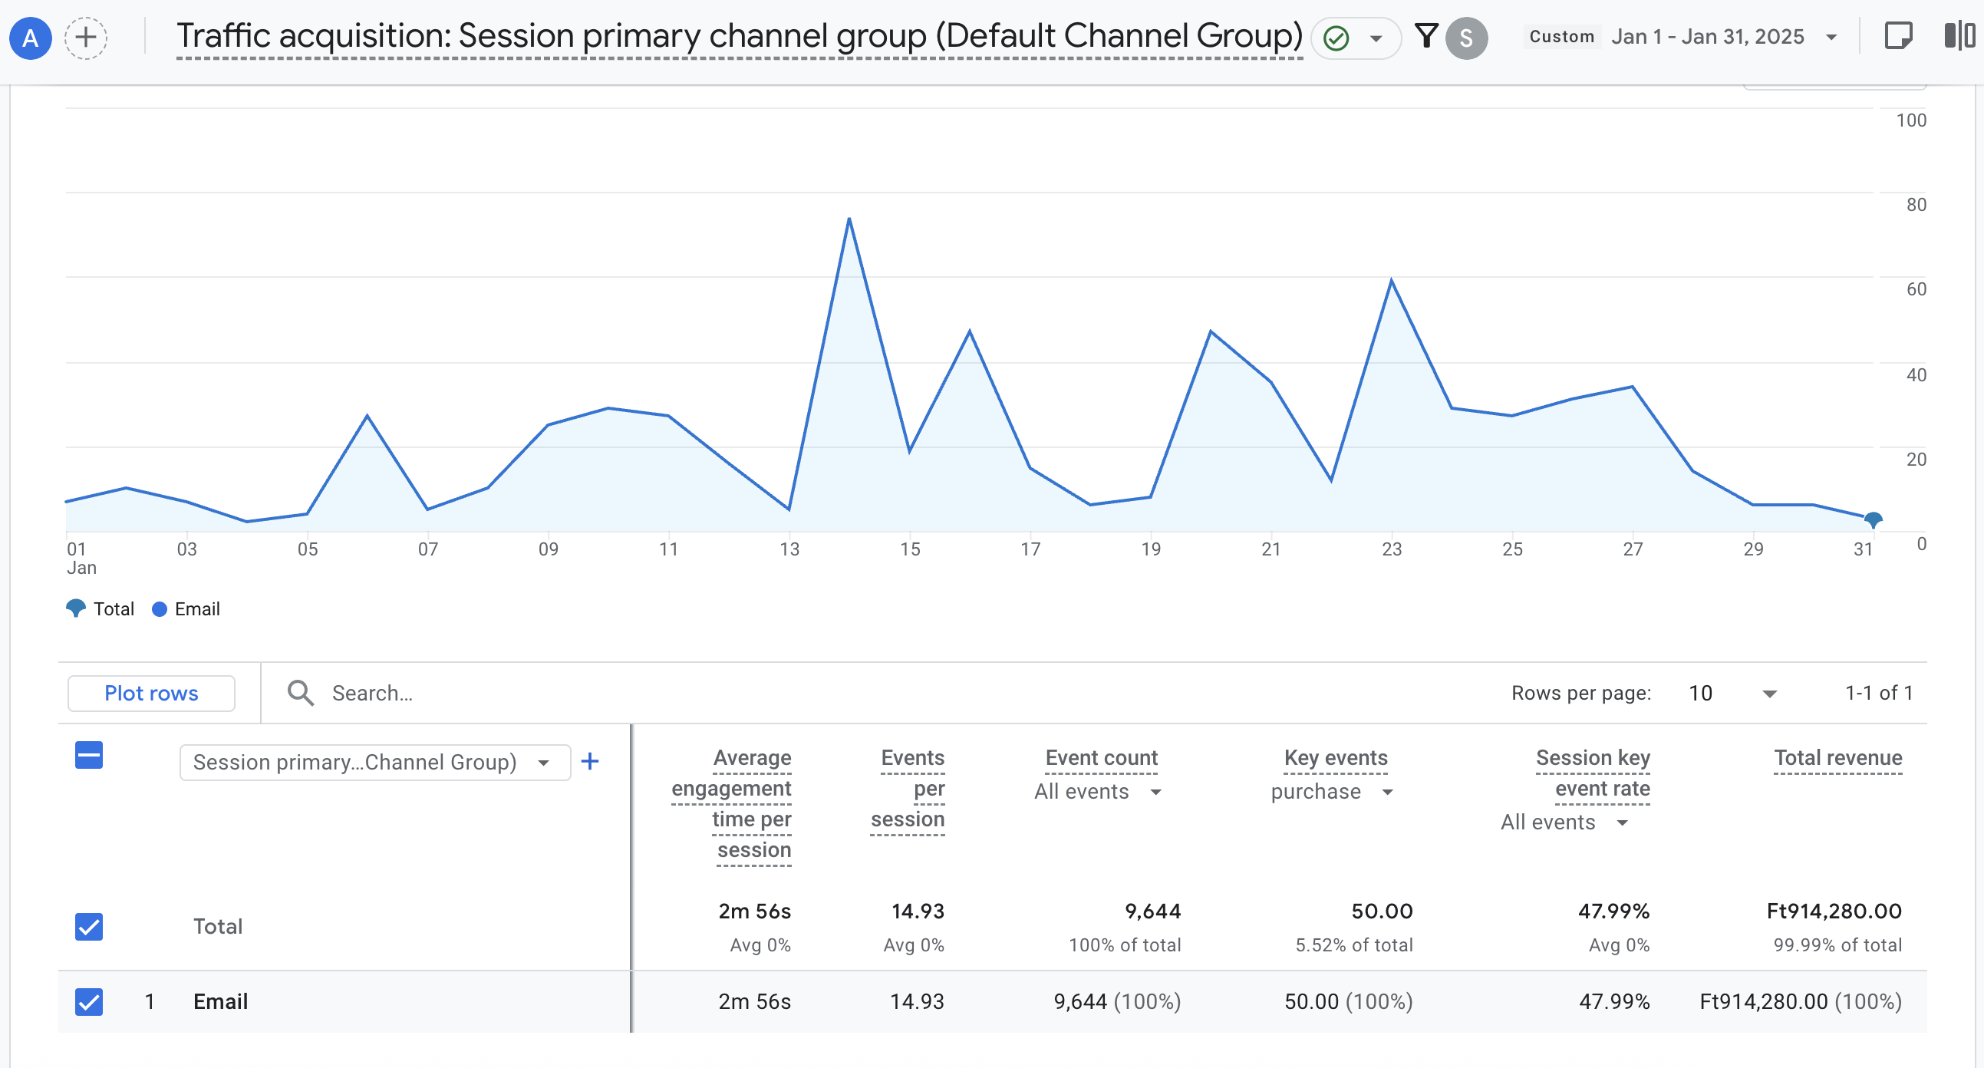
Task: Click the green report status checkmark icon
Action: tap(1336, 38)
